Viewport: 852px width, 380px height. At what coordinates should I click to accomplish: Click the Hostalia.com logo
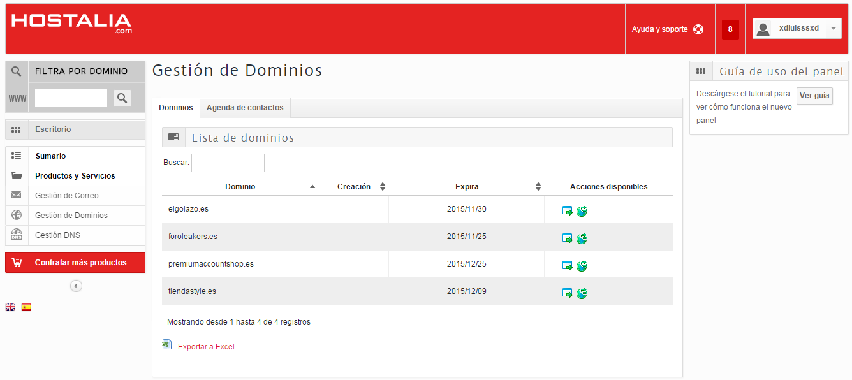(x=71, y=24)
